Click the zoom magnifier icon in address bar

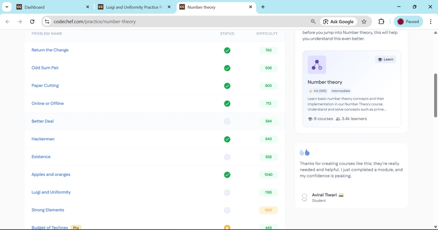pos(313,22)
